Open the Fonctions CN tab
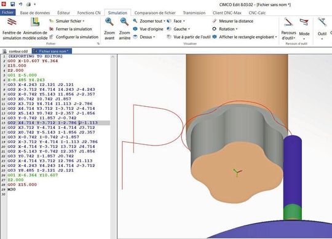This screenshot has height=239, width=332. click(89, 13)
